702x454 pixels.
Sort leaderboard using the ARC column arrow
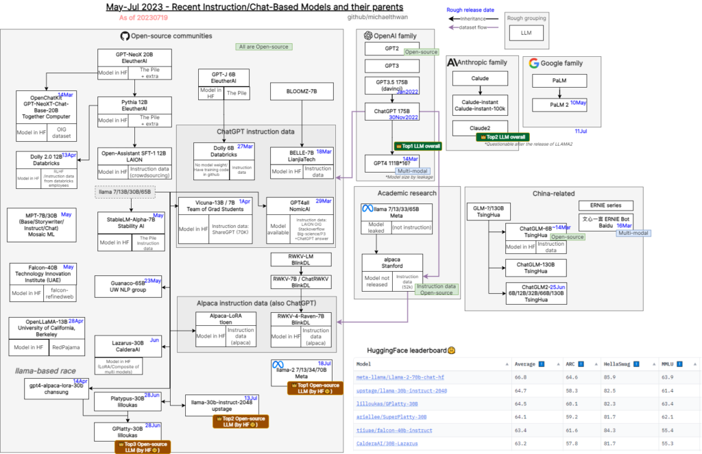click(596, 364)
